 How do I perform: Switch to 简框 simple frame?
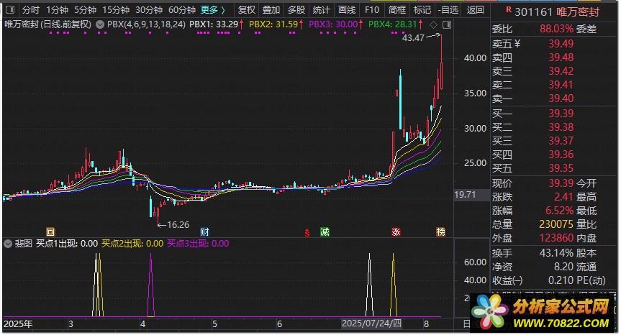click(x=396, y=10)
